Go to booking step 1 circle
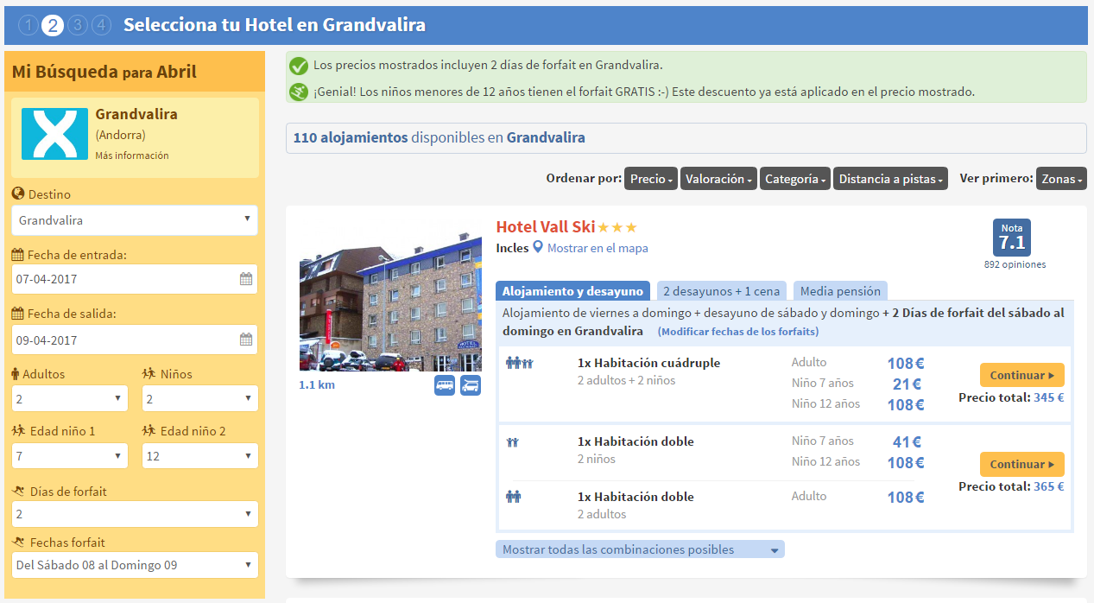Screen dimensions: 1094x603 [x=28, y=25]
